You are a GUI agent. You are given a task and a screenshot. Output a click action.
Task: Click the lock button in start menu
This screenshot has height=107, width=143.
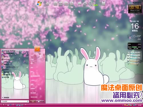(x=39, y=102)
